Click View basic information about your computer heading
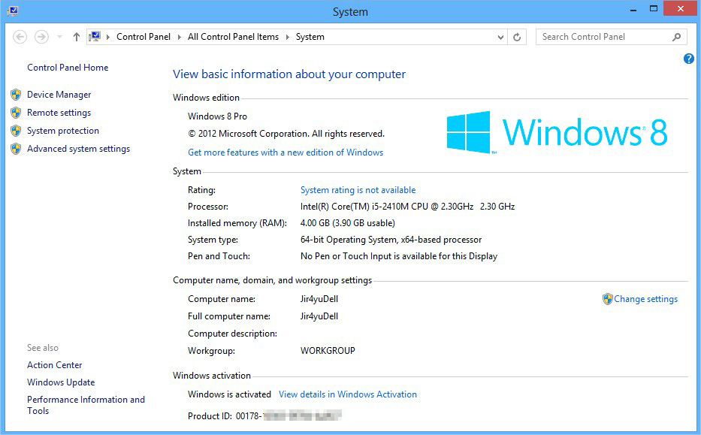 tap(289, 74)
